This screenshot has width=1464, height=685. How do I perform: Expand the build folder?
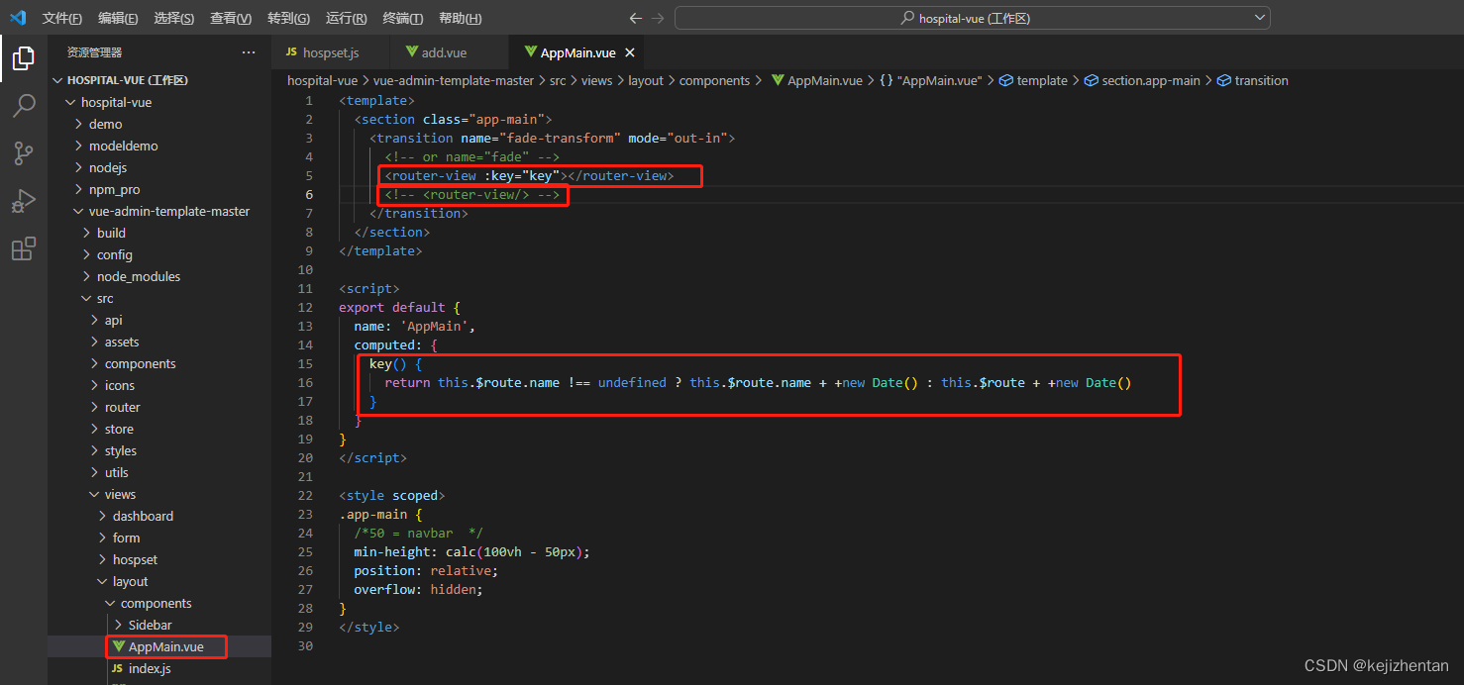point(159,233)
